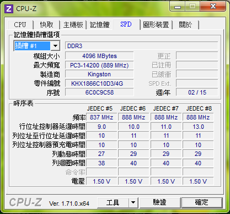
Task: Click the 列迴圈時間 row label
Action: [x=68, y=163]
